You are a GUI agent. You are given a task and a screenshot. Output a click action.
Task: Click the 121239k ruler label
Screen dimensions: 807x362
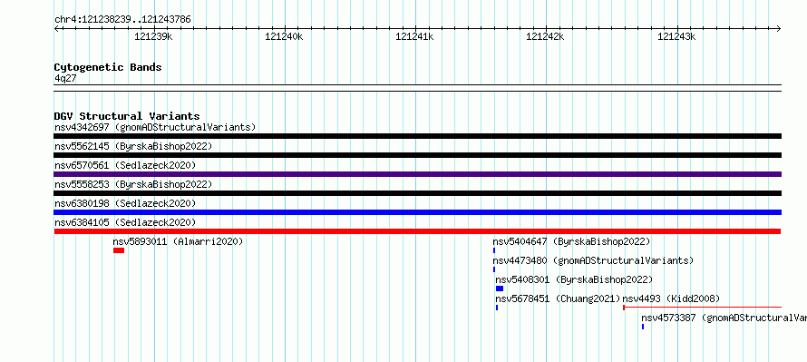tap(153, 36)
